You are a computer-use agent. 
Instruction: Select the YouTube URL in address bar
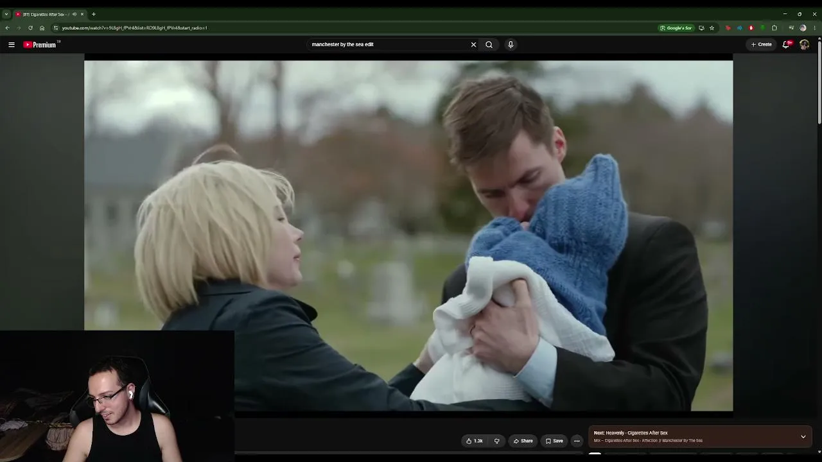[x=135, y=28]
